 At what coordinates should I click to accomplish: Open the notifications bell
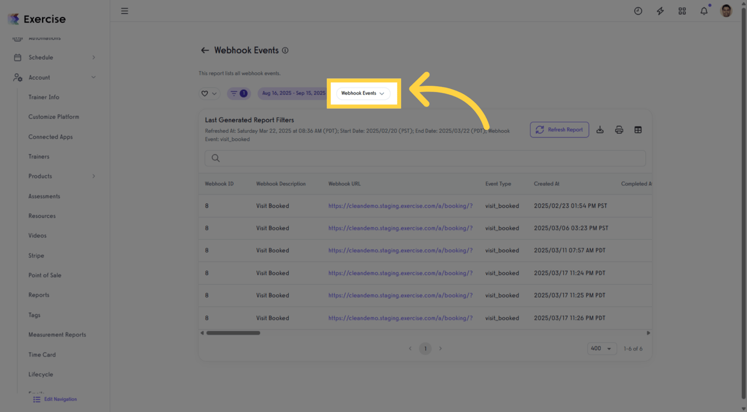[704, 11]
